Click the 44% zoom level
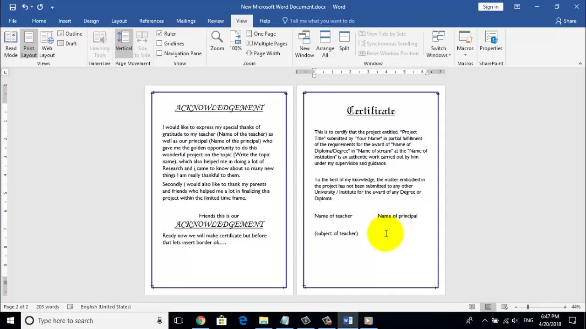This screenshot has width=586, height=329. click(x=576, y=307)
